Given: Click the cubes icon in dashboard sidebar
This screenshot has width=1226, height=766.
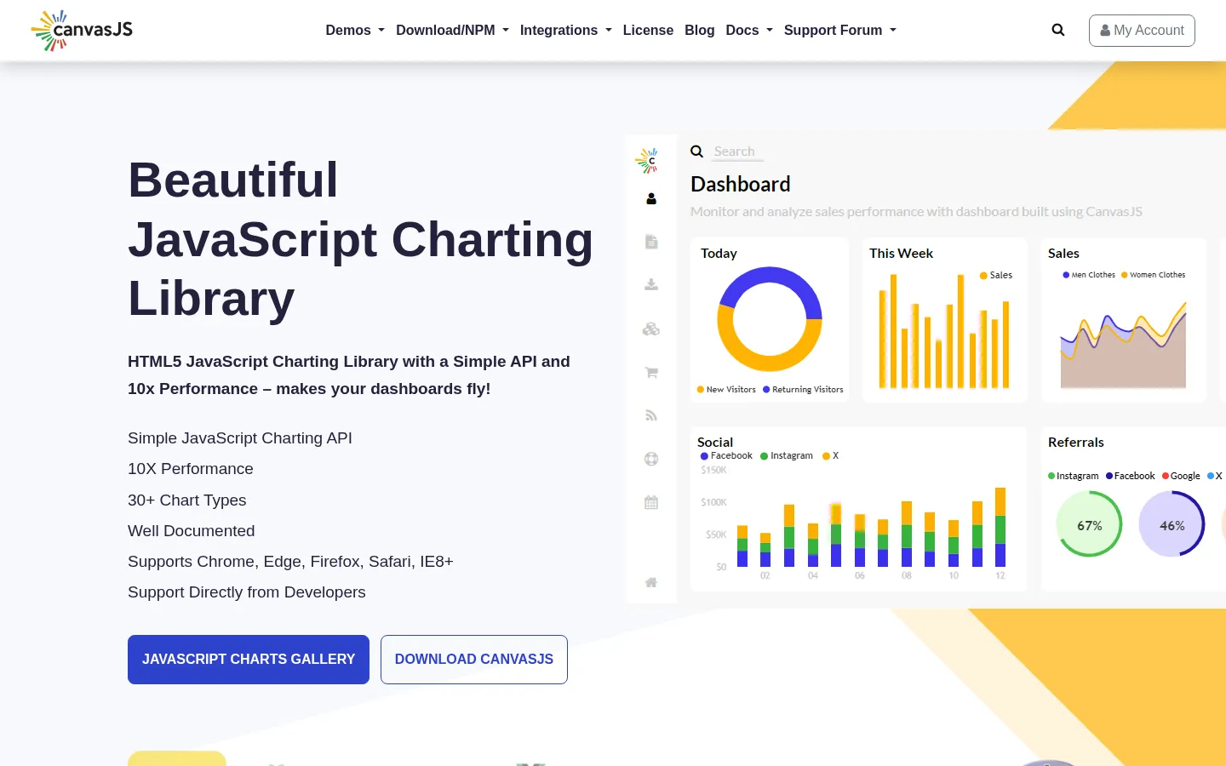Looking at the screenshot, I should click(x=651, y=329).
